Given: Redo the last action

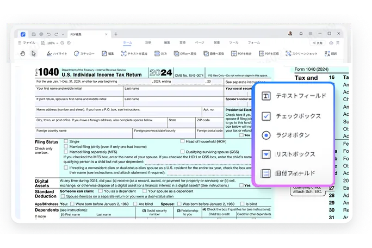Looking at the screenshot, I should 56,34.
